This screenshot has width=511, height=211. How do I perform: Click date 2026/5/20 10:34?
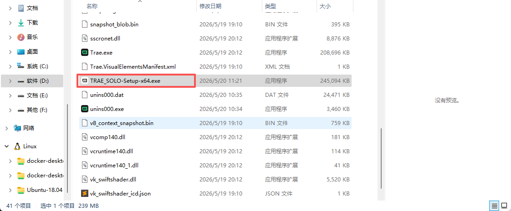[x=220, y=109]
